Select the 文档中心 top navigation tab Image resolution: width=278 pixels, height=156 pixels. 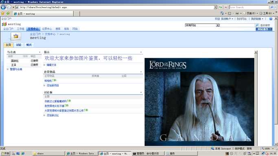click(x=33, y=29)
